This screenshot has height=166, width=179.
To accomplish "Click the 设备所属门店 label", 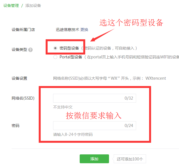I will pyautogui.click(x=23, y=30).
